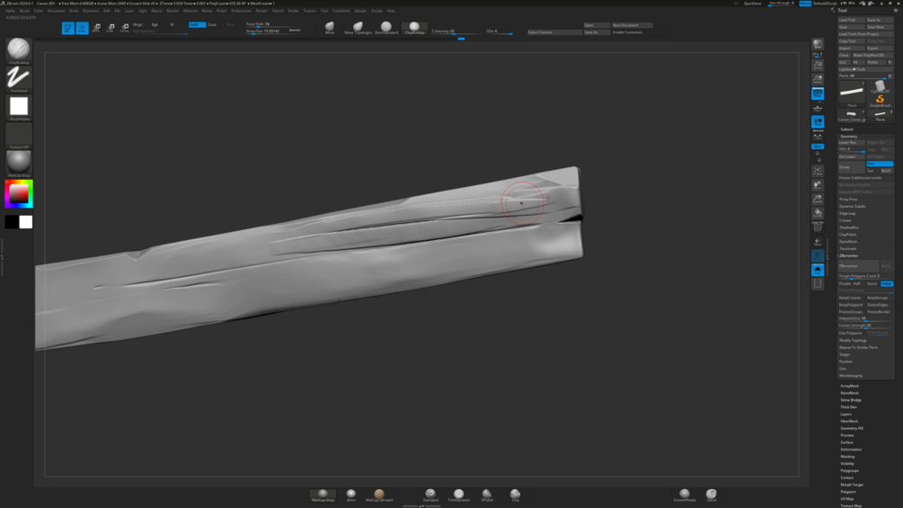This screenshot has width=903, height=508.
Task: Choose the DamStandard brush
Action: 386,28
